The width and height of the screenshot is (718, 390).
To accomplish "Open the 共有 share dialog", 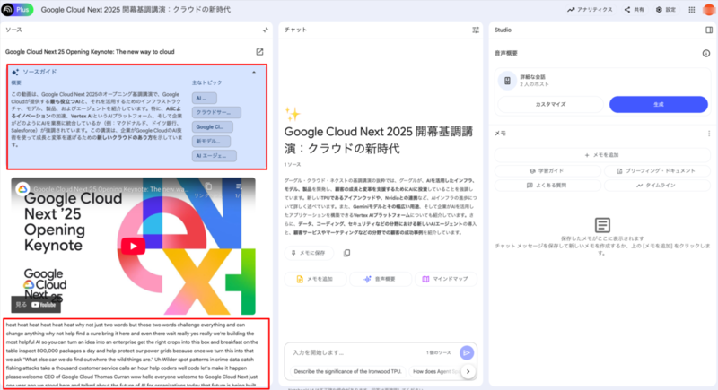I will [635, 10].
